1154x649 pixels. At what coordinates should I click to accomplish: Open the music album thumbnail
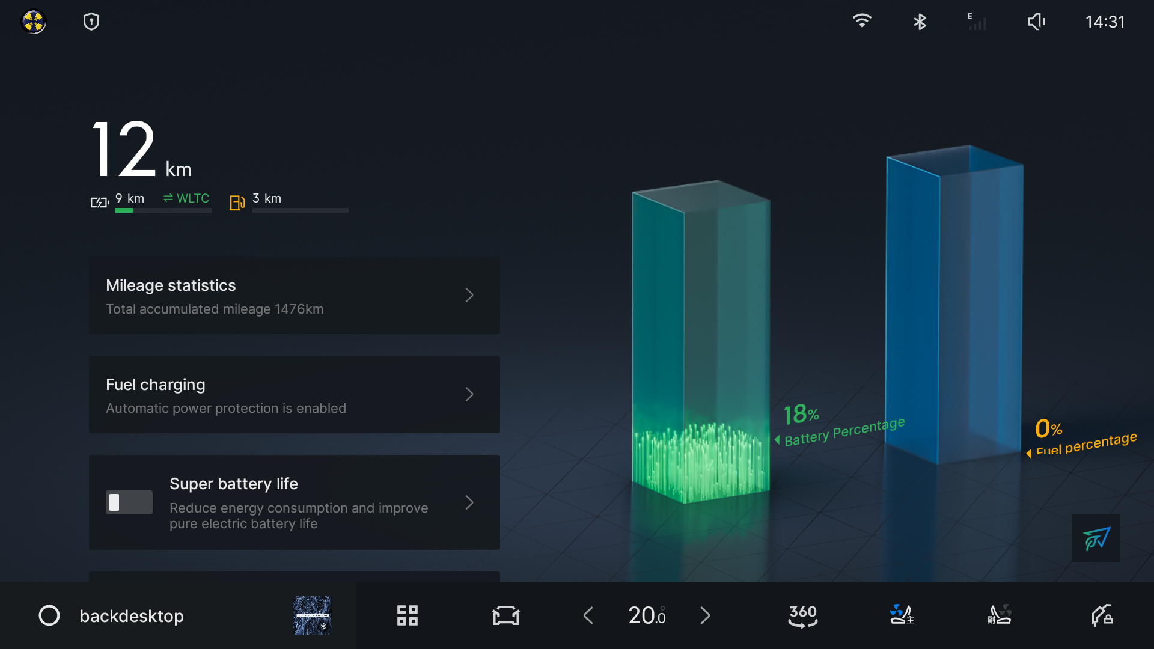pos(312,615)
